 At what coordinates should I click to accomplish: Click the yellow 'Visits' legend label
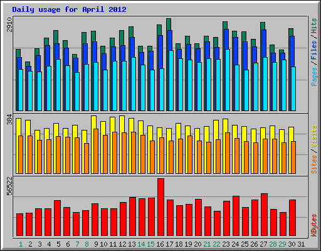pos(314,136)
